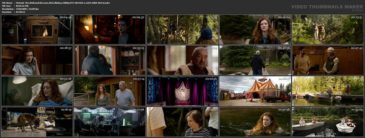The image size is (365, 138).
Task: Select the thumbnail timestamped 01:30:38
Action: coord(255,122)
